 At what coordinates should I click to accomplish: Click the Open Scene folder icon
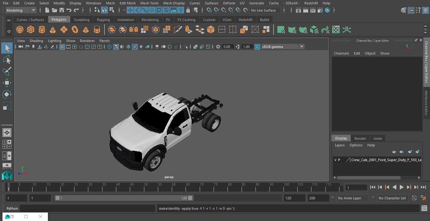(x=54, y=10)
